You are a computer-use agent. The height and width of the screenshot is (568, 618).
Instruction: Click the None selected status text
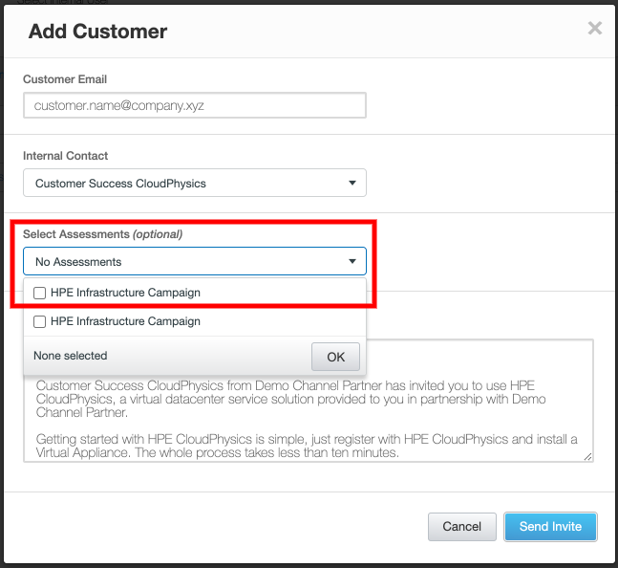[71, 356]
